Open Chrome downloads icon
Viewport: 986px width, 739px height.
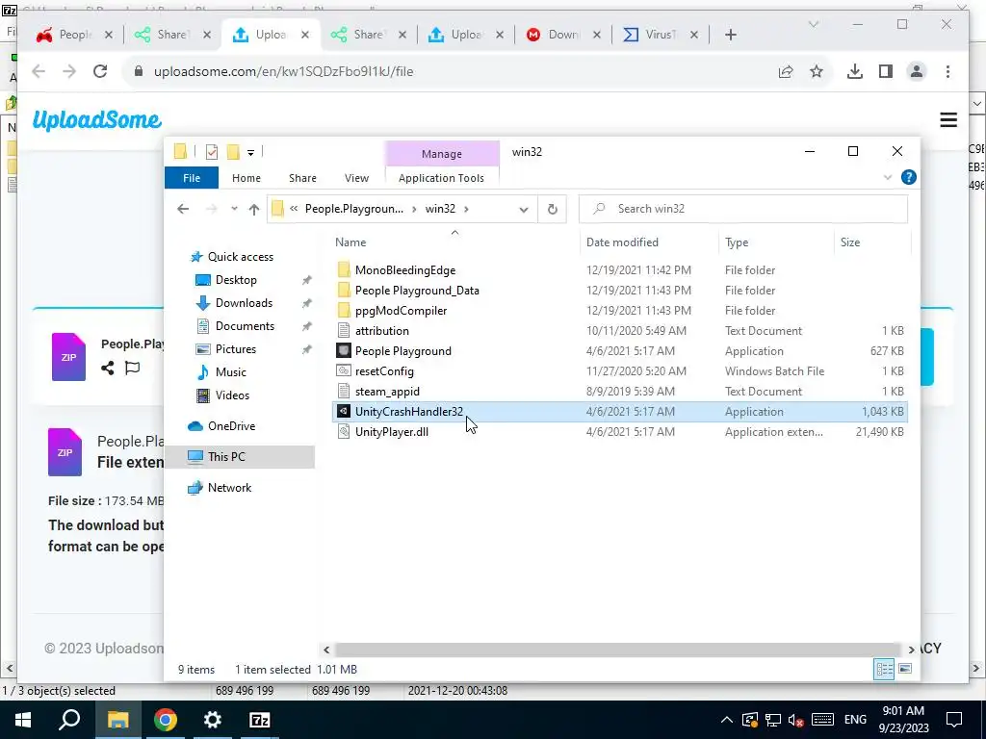pos(855,71)
